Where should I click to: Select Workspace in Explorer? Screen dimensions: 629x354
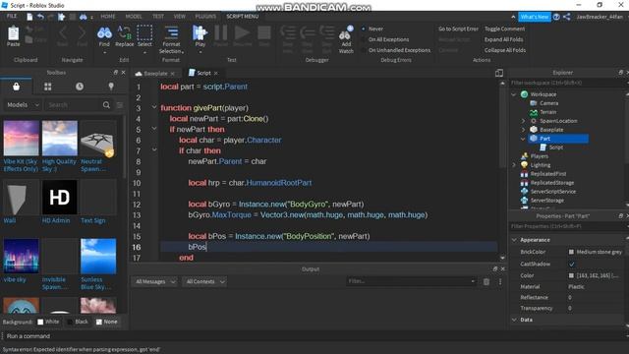(543, 94)
